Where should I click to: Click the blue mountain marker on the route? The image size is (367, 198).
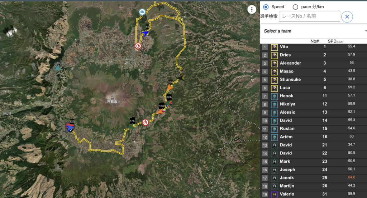(142, 12)
